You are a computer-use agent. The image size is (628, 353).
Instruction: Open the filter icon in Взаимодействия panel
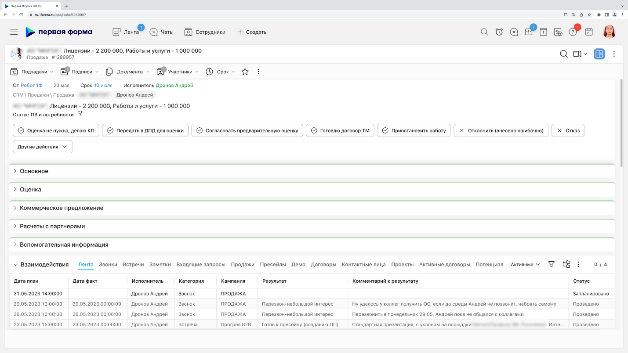(551, 264)
